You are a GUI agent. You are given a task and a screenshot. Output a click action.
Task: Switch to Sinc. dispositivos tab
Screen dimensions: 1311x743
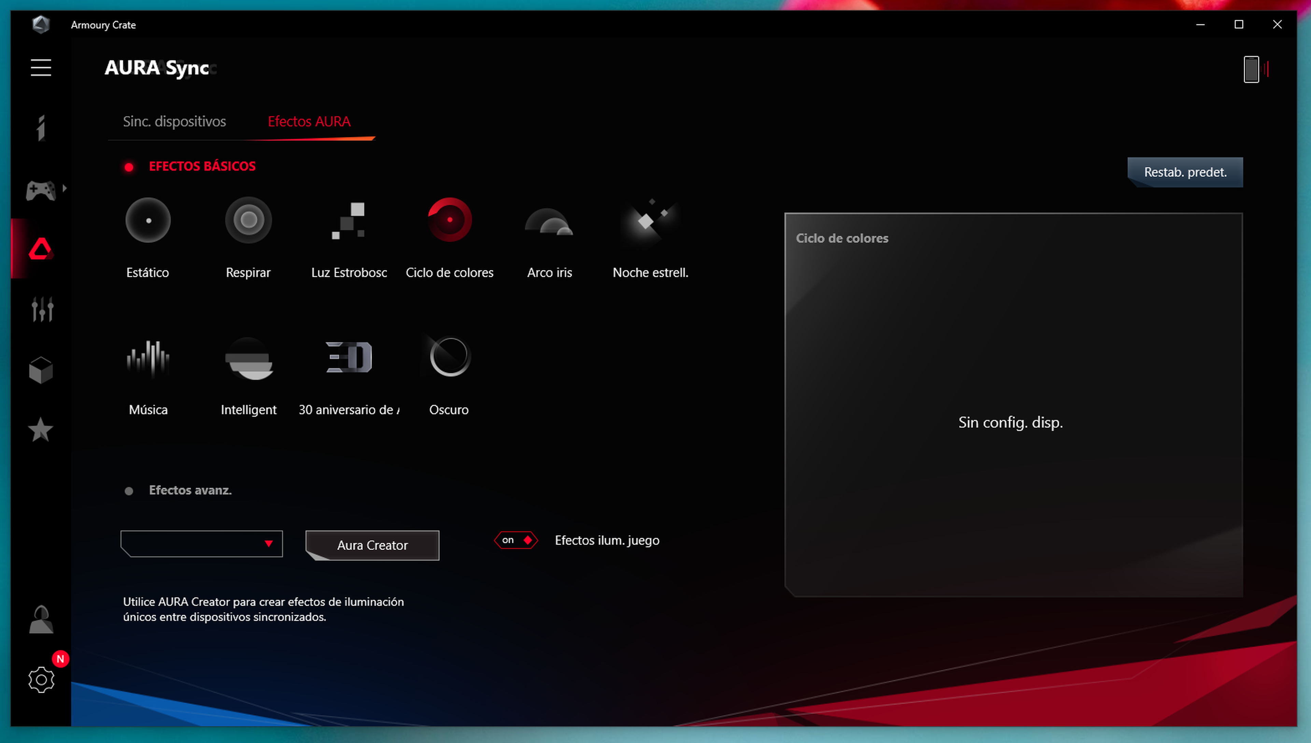pyautogui.click(x=174, y=122)
